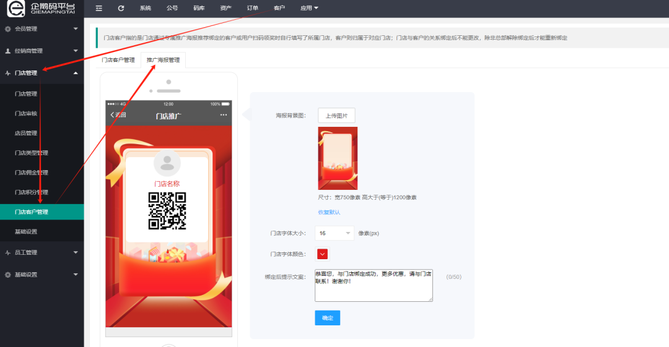
Task: Click the person icon beside 经销商管理
Action: (7, 51)
